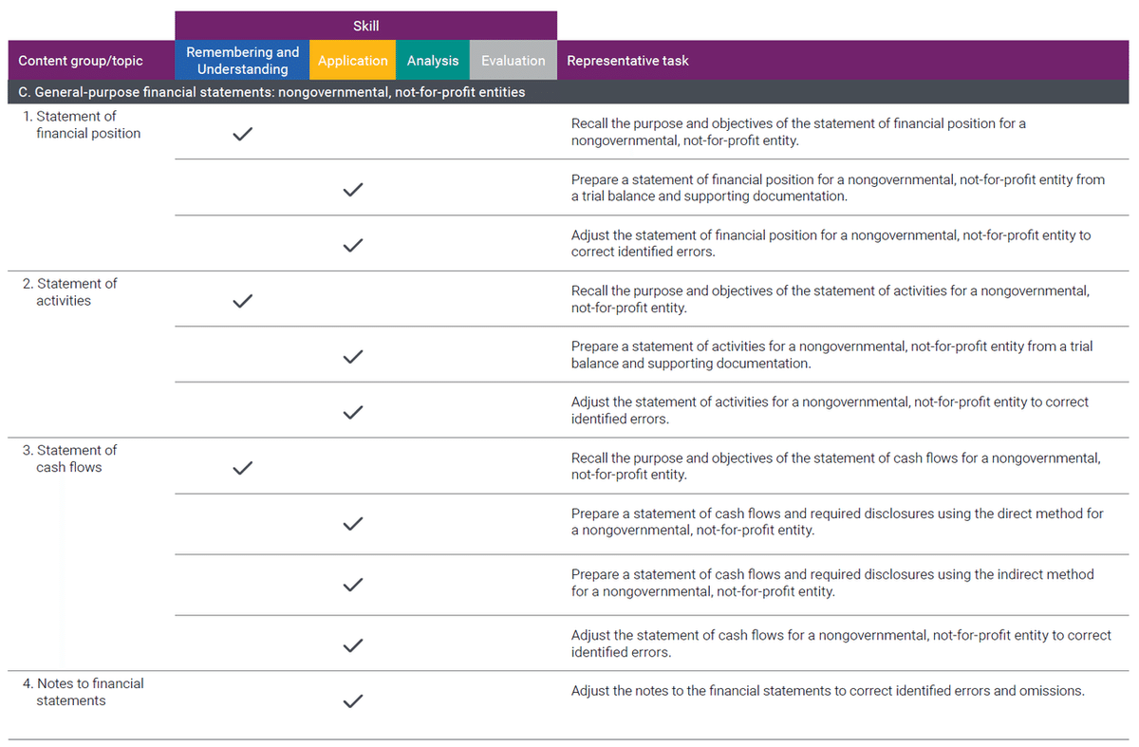Screen dimensions: 1139x747
Task: Click the checkmark for adjusting statement of financial position
Action: [353, 245]
